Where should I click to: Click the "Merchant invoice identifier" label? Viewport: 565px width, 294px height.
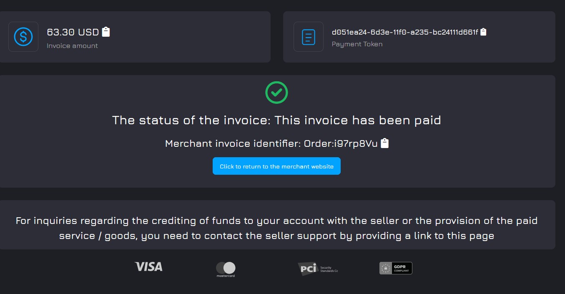point(233,143)
